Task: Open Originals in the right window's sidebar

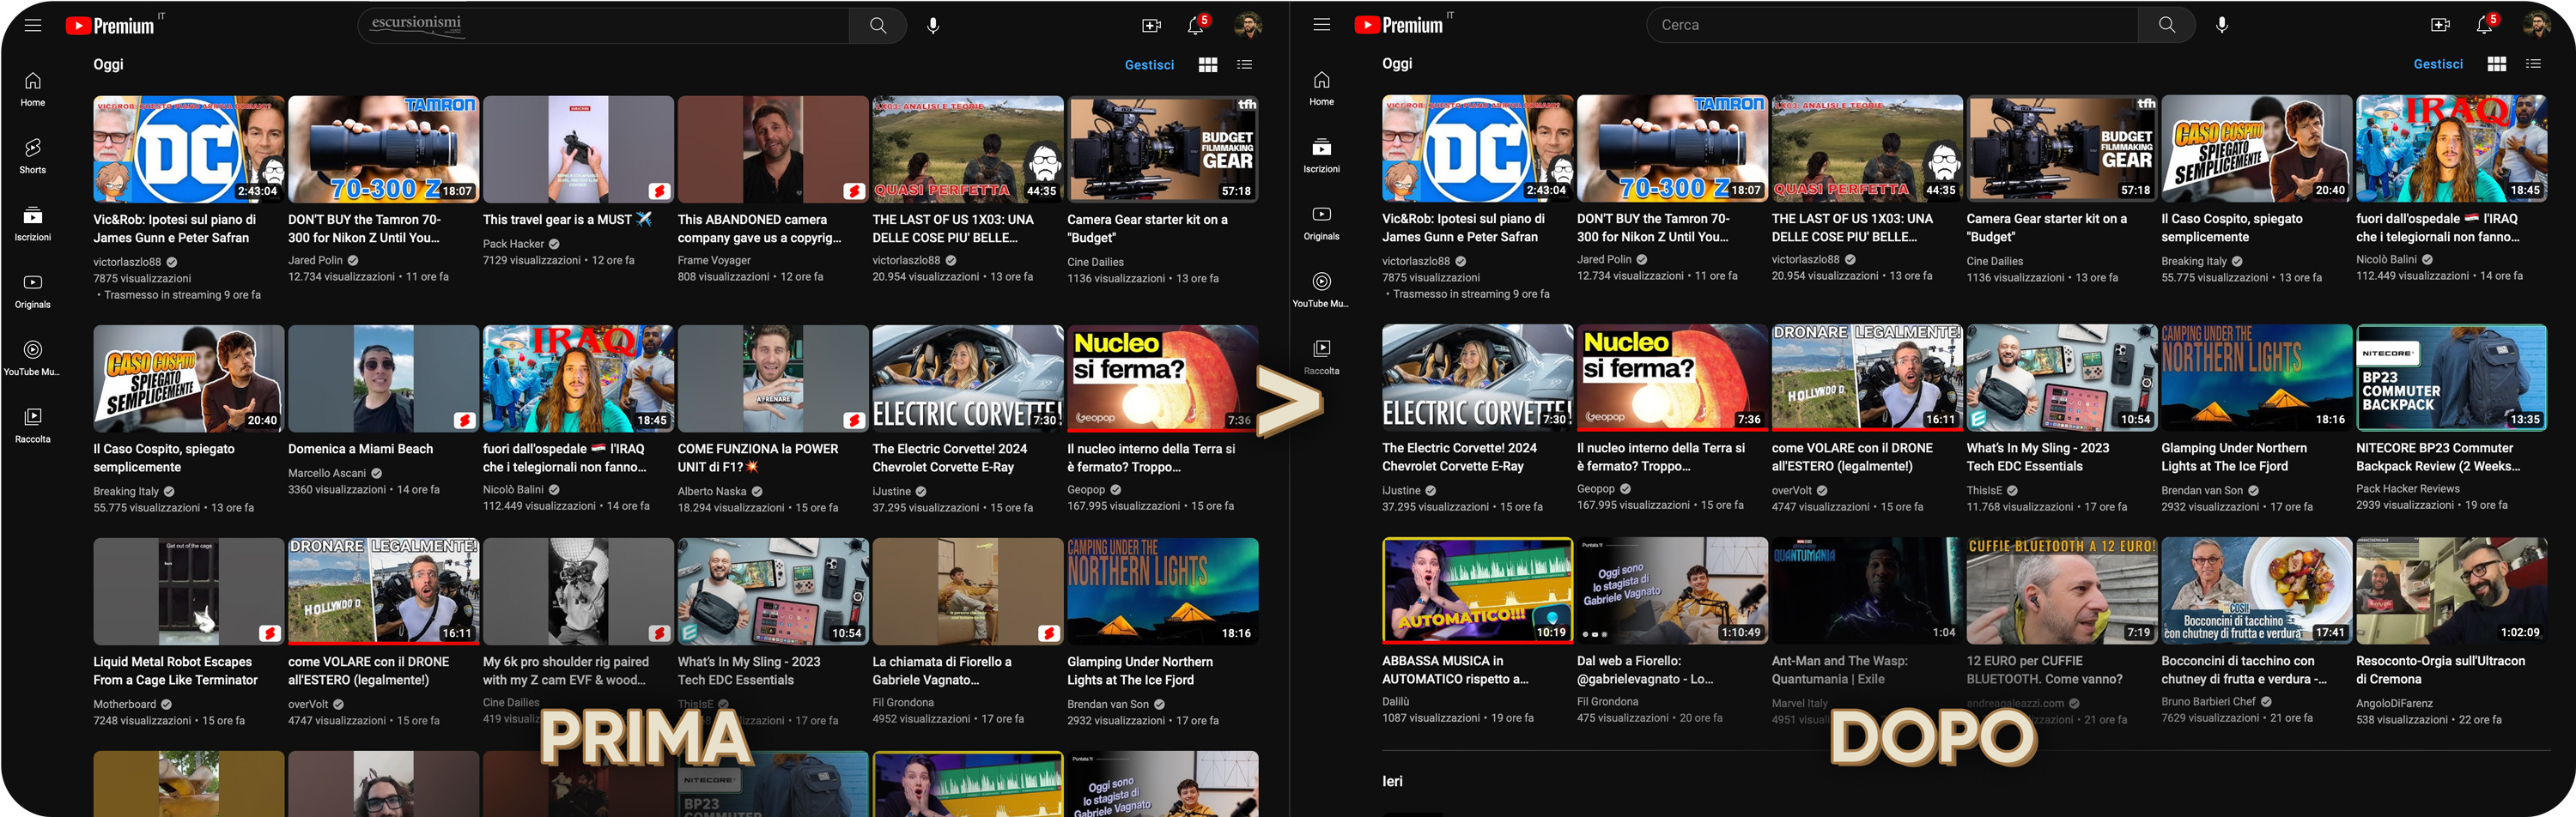Action: pos(1322,222)
